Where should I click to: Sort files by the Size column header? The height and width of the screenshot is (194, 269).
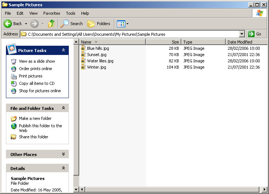click(163, 42)
